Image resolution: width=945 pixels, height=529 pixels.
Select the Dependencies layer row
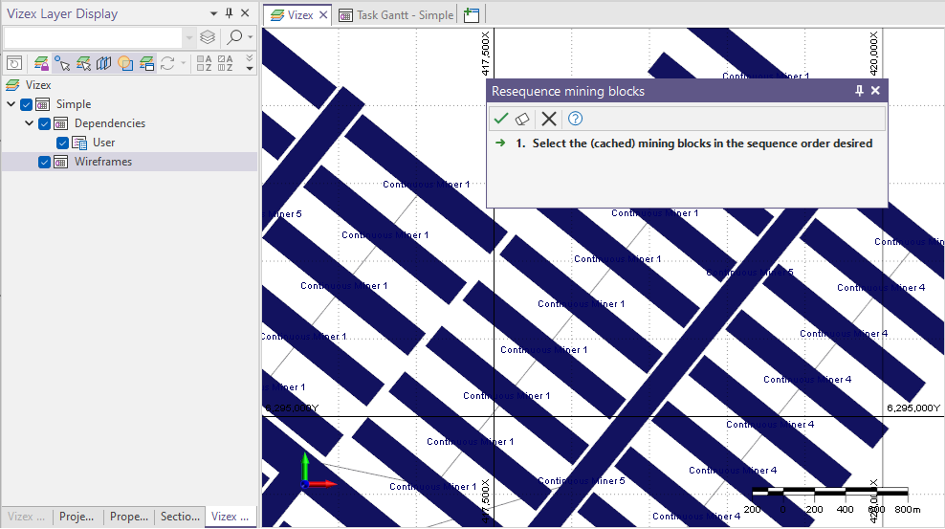pyautogui.click(x=110, y=123)
